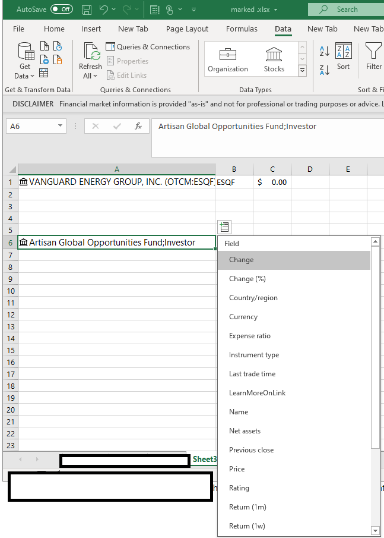Click the Insert Data field button icon
This screenshot has height=538, width=384.
coord(224,227)
